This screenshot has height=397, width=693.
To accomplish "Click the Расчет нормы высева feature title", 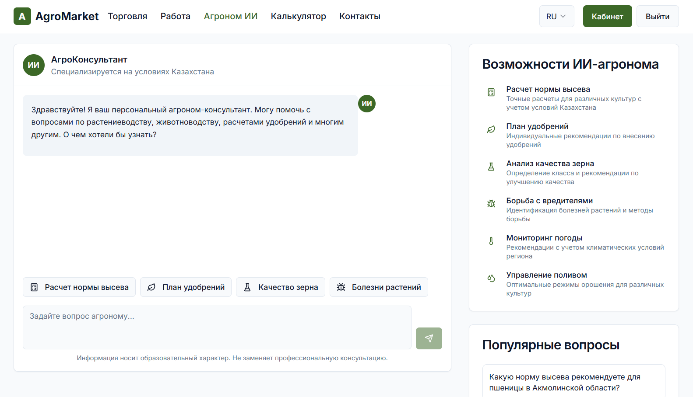I will (x=548, y=89).
